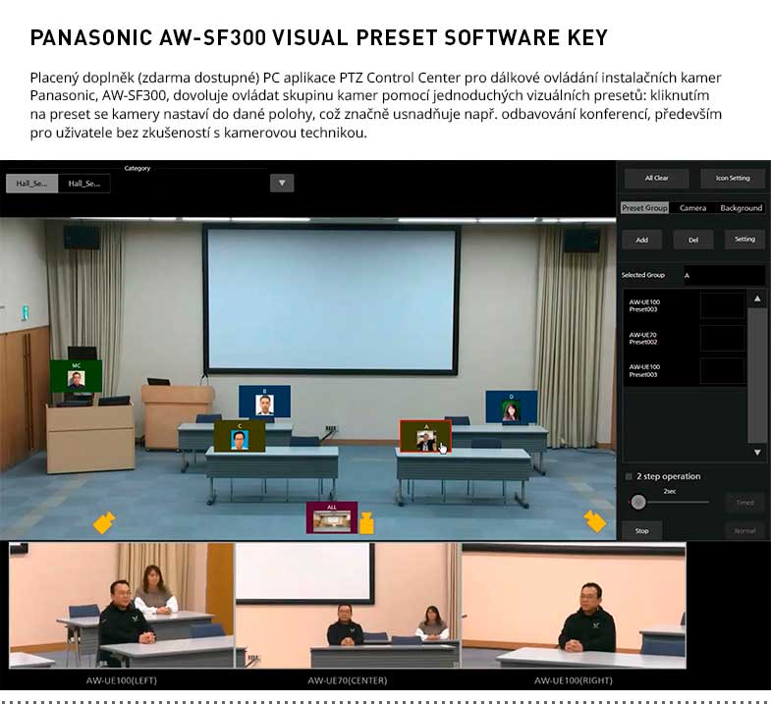Click the Add button for preset groups

[x=641, y=239]
